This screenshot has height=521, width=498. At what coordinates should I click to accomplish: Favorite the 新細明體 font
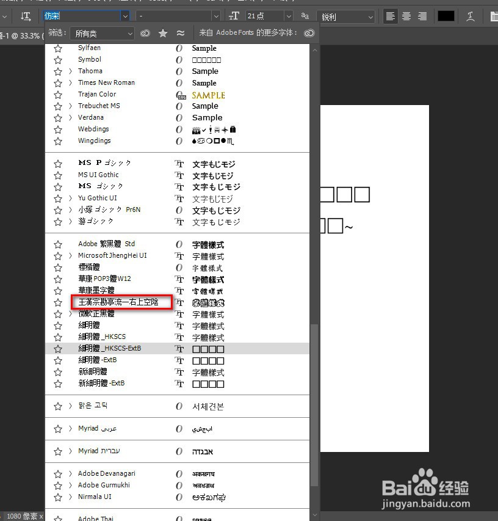(58, 372)
